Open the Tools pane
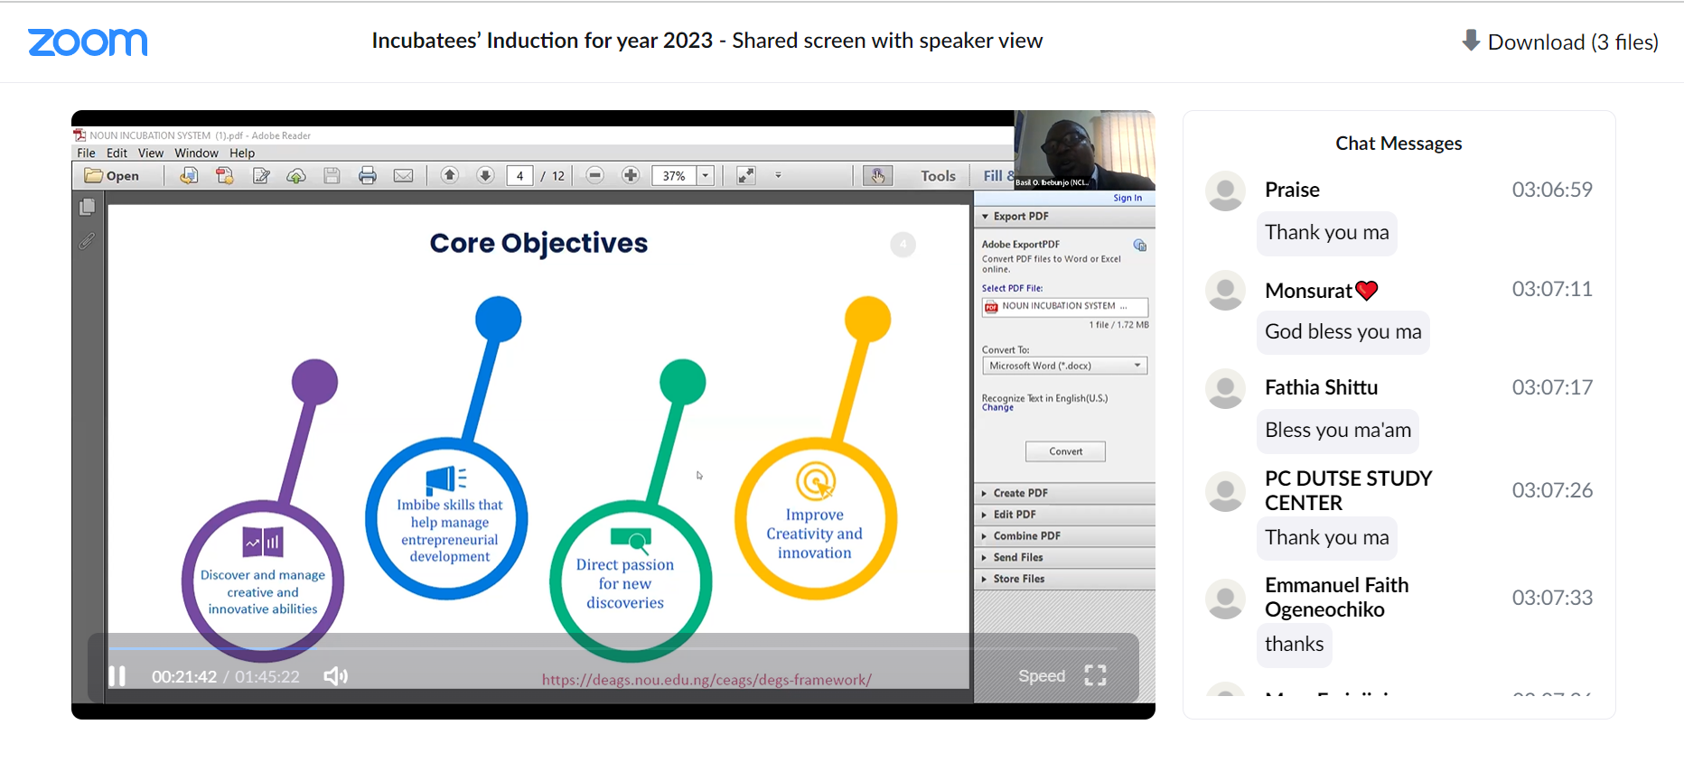Viewport: 1684px width, 771px height. click(938, 176)
